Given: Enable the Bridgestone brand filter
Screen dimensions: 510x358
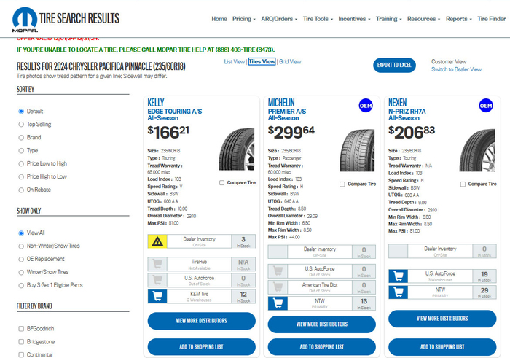Looking at the screenshot, I should tap(21, 342).
